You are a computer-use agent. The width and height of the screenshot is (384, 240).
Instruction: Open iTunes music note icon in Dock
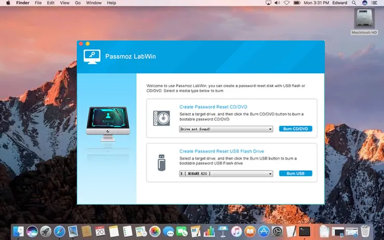(236, 231)
